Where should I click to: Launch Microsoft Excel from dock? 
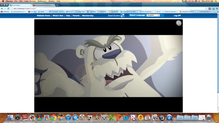[111, 118]
